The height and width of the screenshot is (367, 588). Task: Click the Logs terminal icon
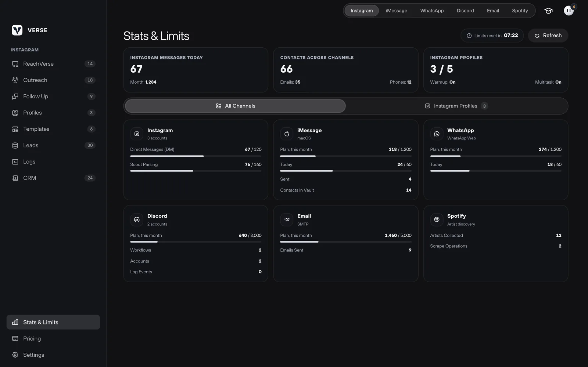click(15, 162)
